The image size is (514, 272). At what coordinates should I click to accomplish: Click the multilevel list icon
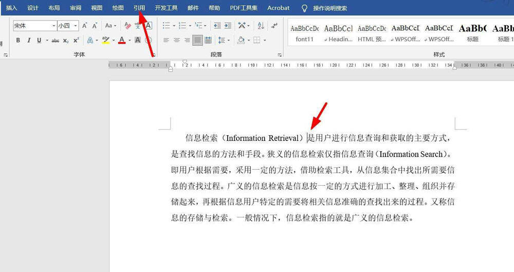point(198,26)
